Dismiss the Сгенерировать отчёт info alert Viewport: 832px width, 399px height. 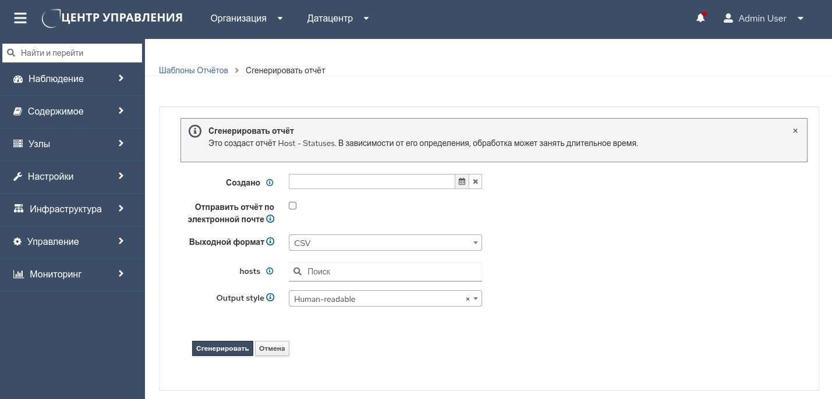[x=795, y=131]
